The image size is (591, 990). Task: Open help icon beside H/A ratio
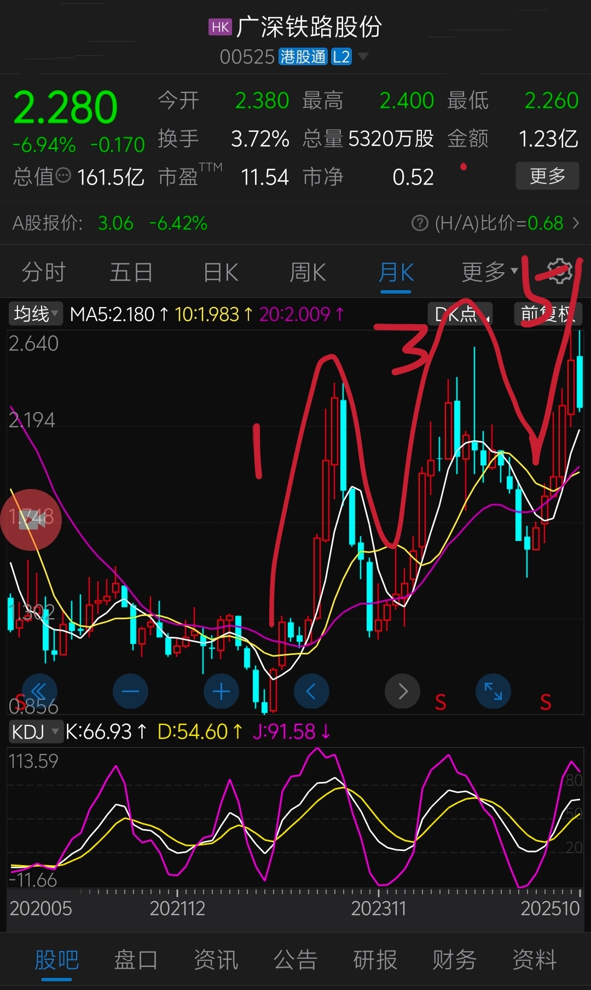[x=420, y=223]
